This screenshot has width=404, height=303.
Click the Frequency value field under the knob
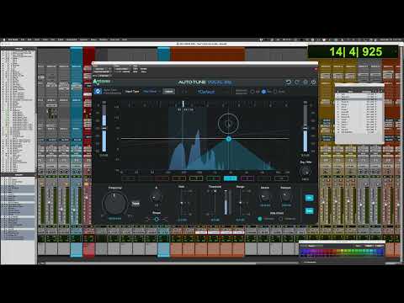coord(114,219)
